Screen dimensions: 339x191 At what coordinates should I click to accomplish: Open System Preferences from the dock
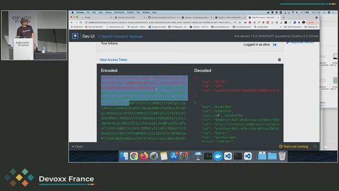tap(184, 156)
